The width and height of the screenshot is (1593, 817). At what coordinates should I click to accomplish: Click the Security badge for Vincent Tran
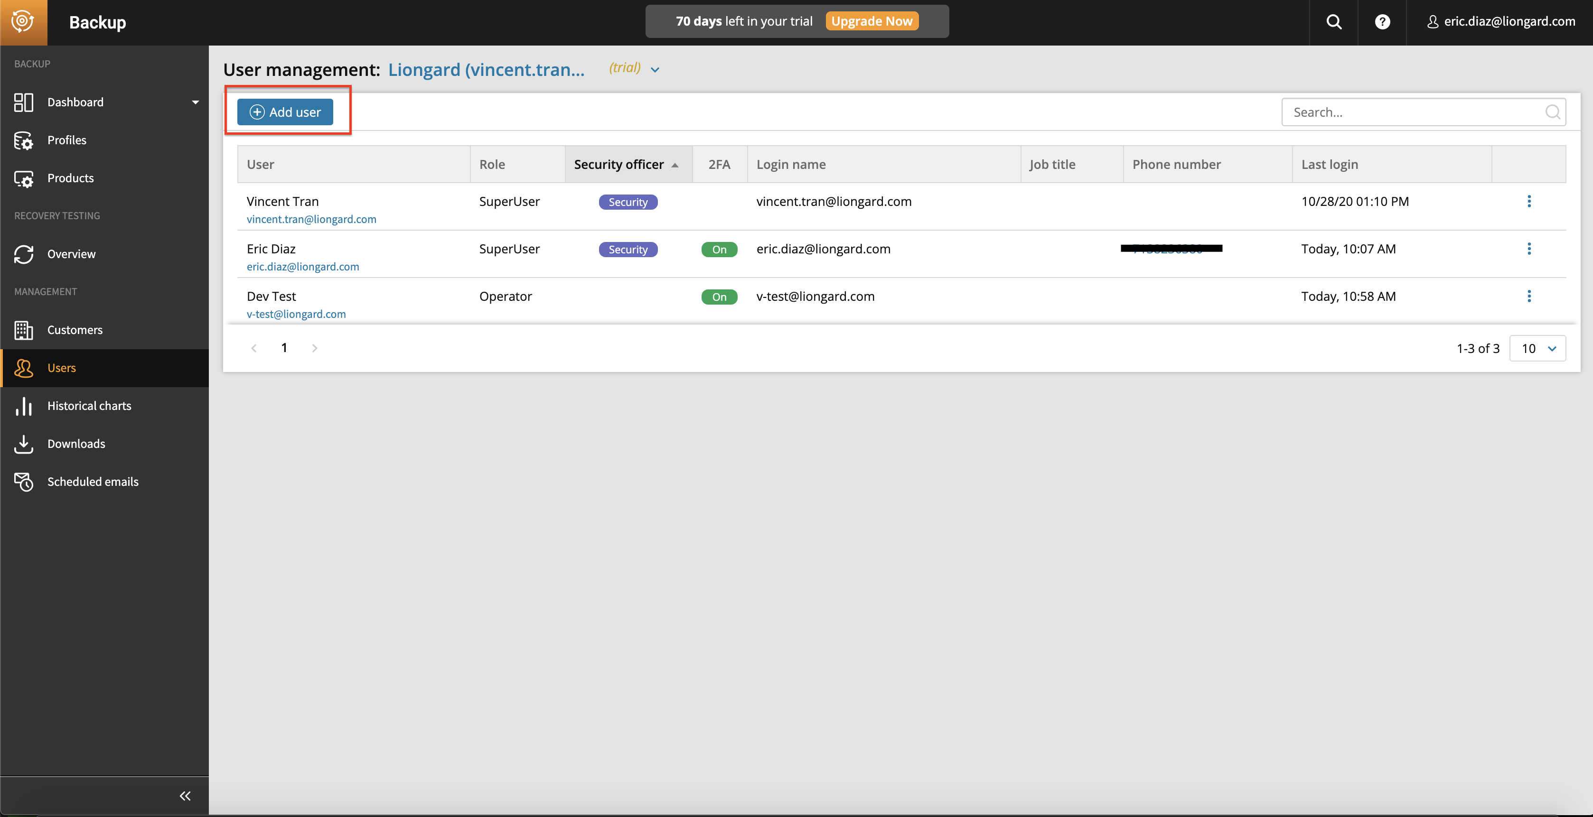click(628, 202)
